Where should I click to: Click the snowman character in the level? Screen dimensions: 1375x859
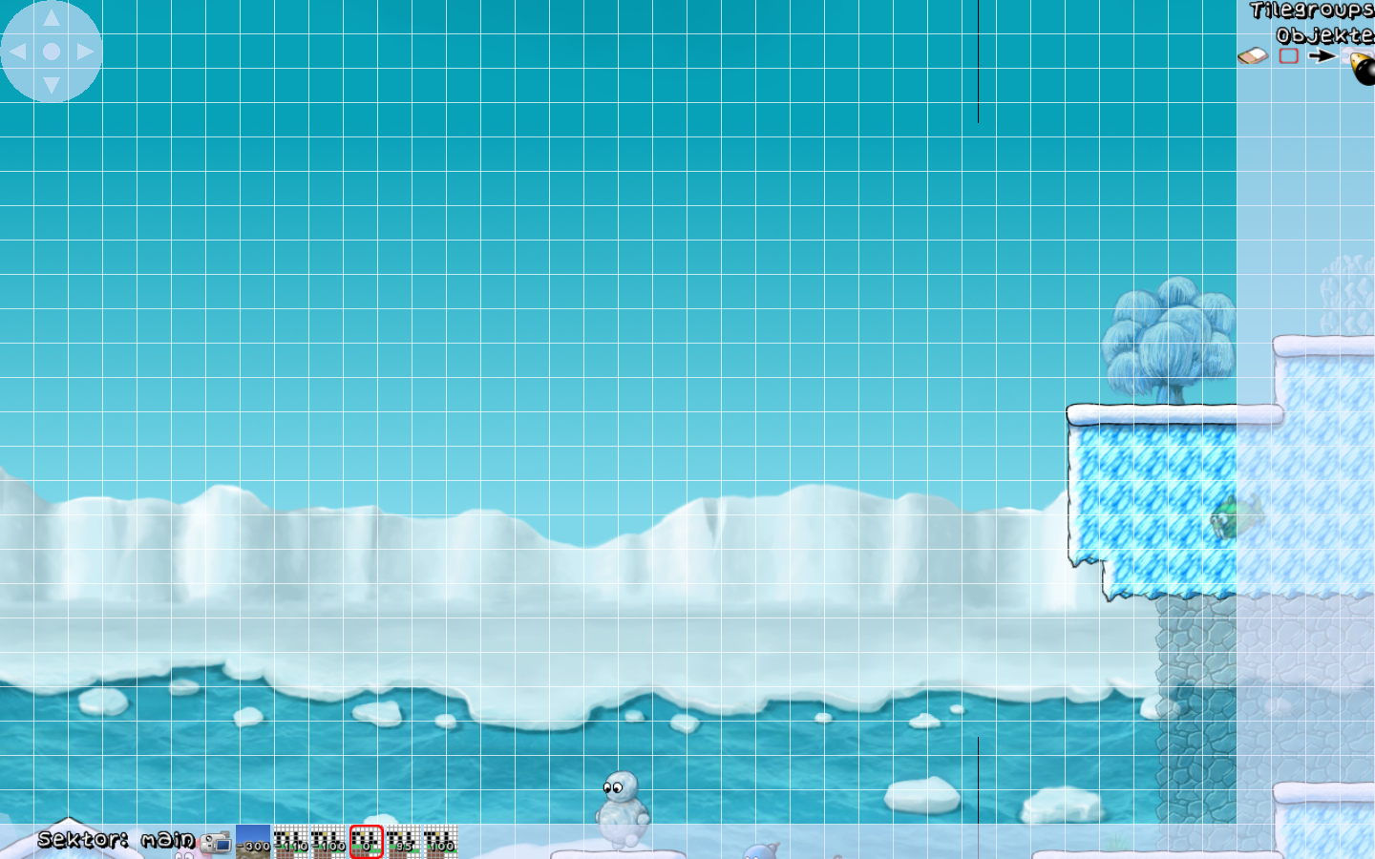(x=622, y=808)
